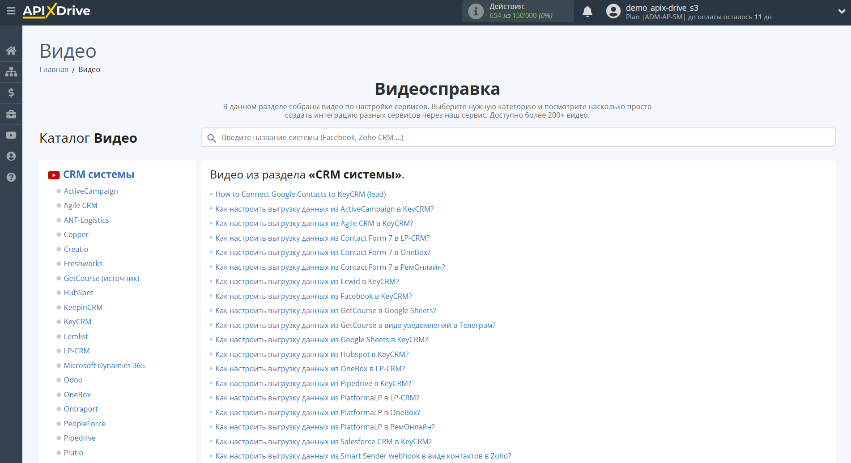The image size is (851, 463).
Task: Go to Главная breadcrumb link
Action: pos(54,69)
